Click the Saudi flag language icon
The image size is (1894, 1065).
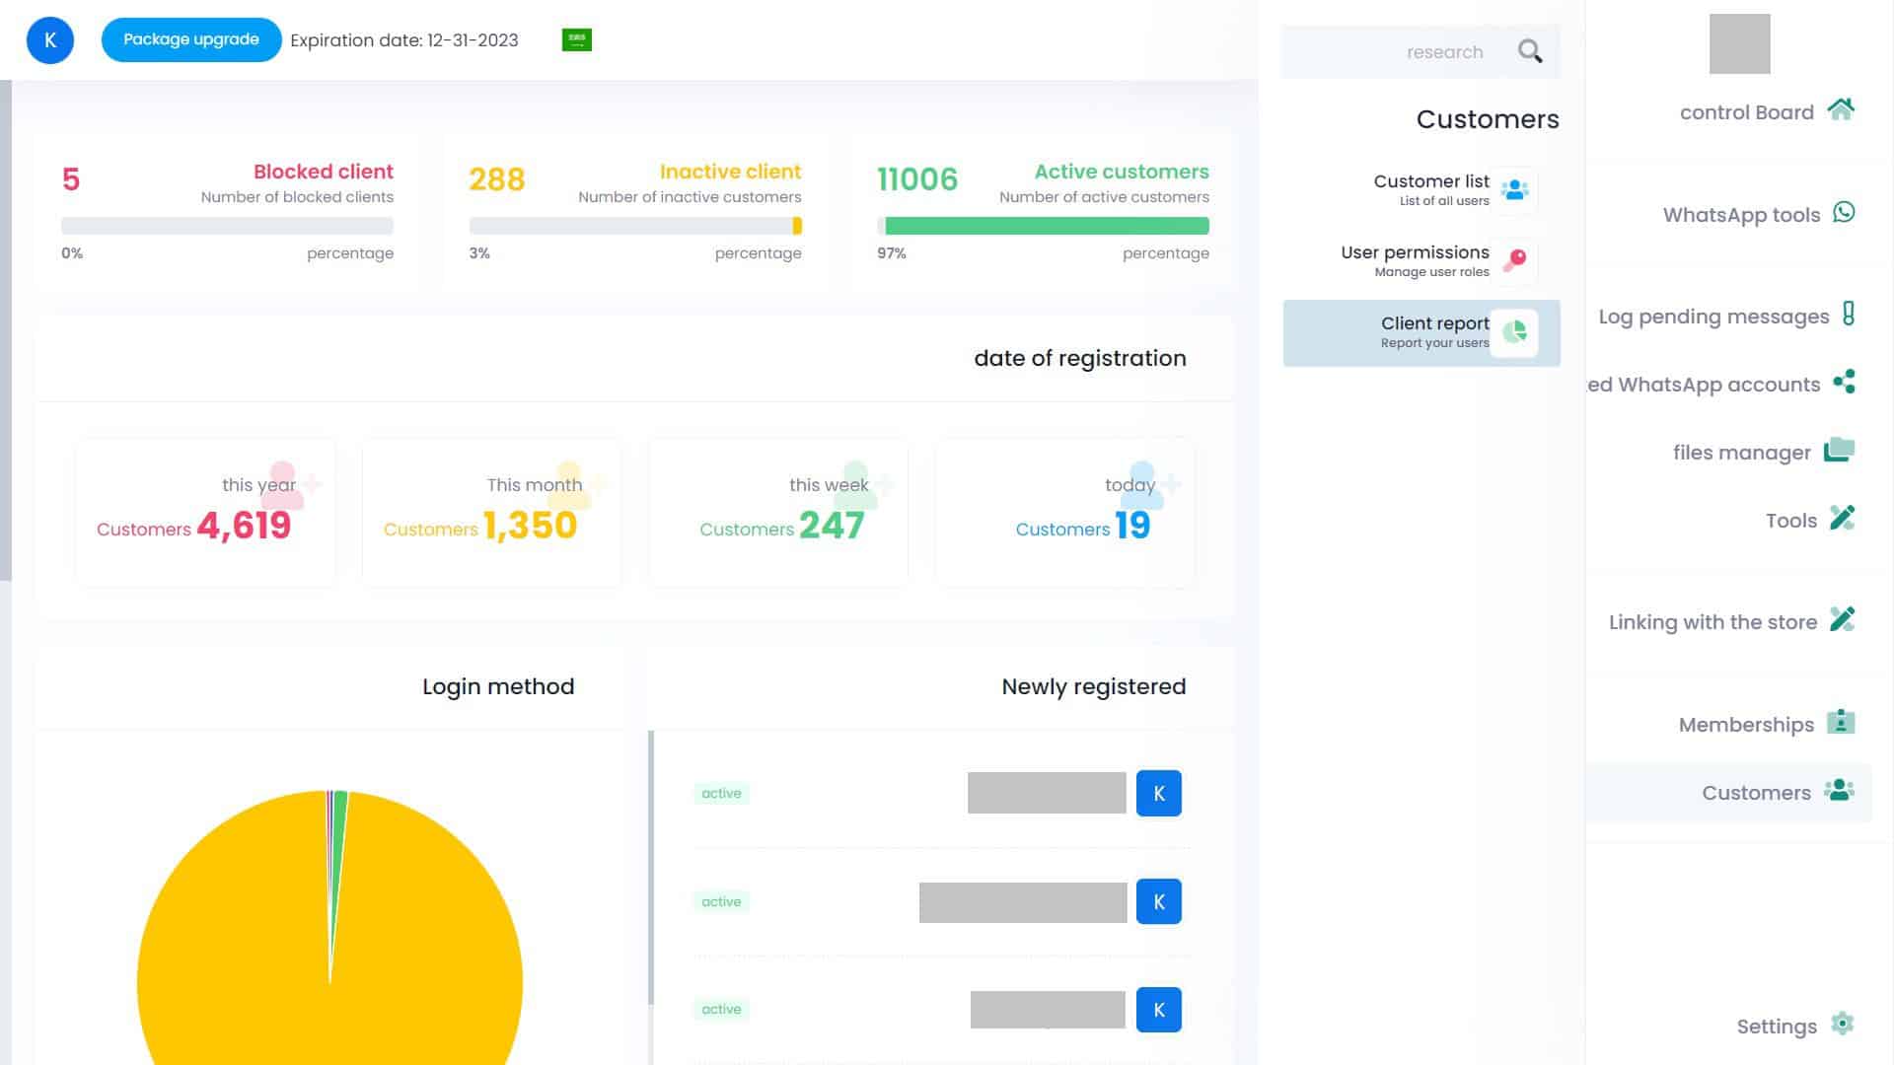576,39
